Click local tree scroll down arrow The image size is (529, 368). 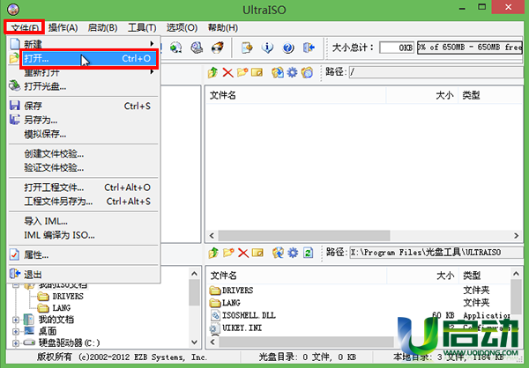(x=194, y=342)
